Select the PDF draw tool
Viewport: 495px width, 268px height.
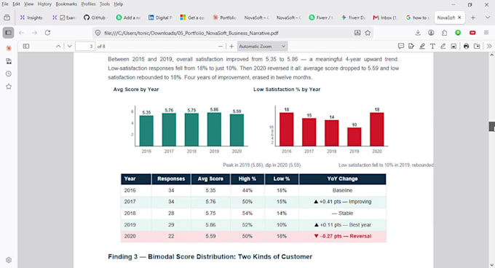pos(443,47)
